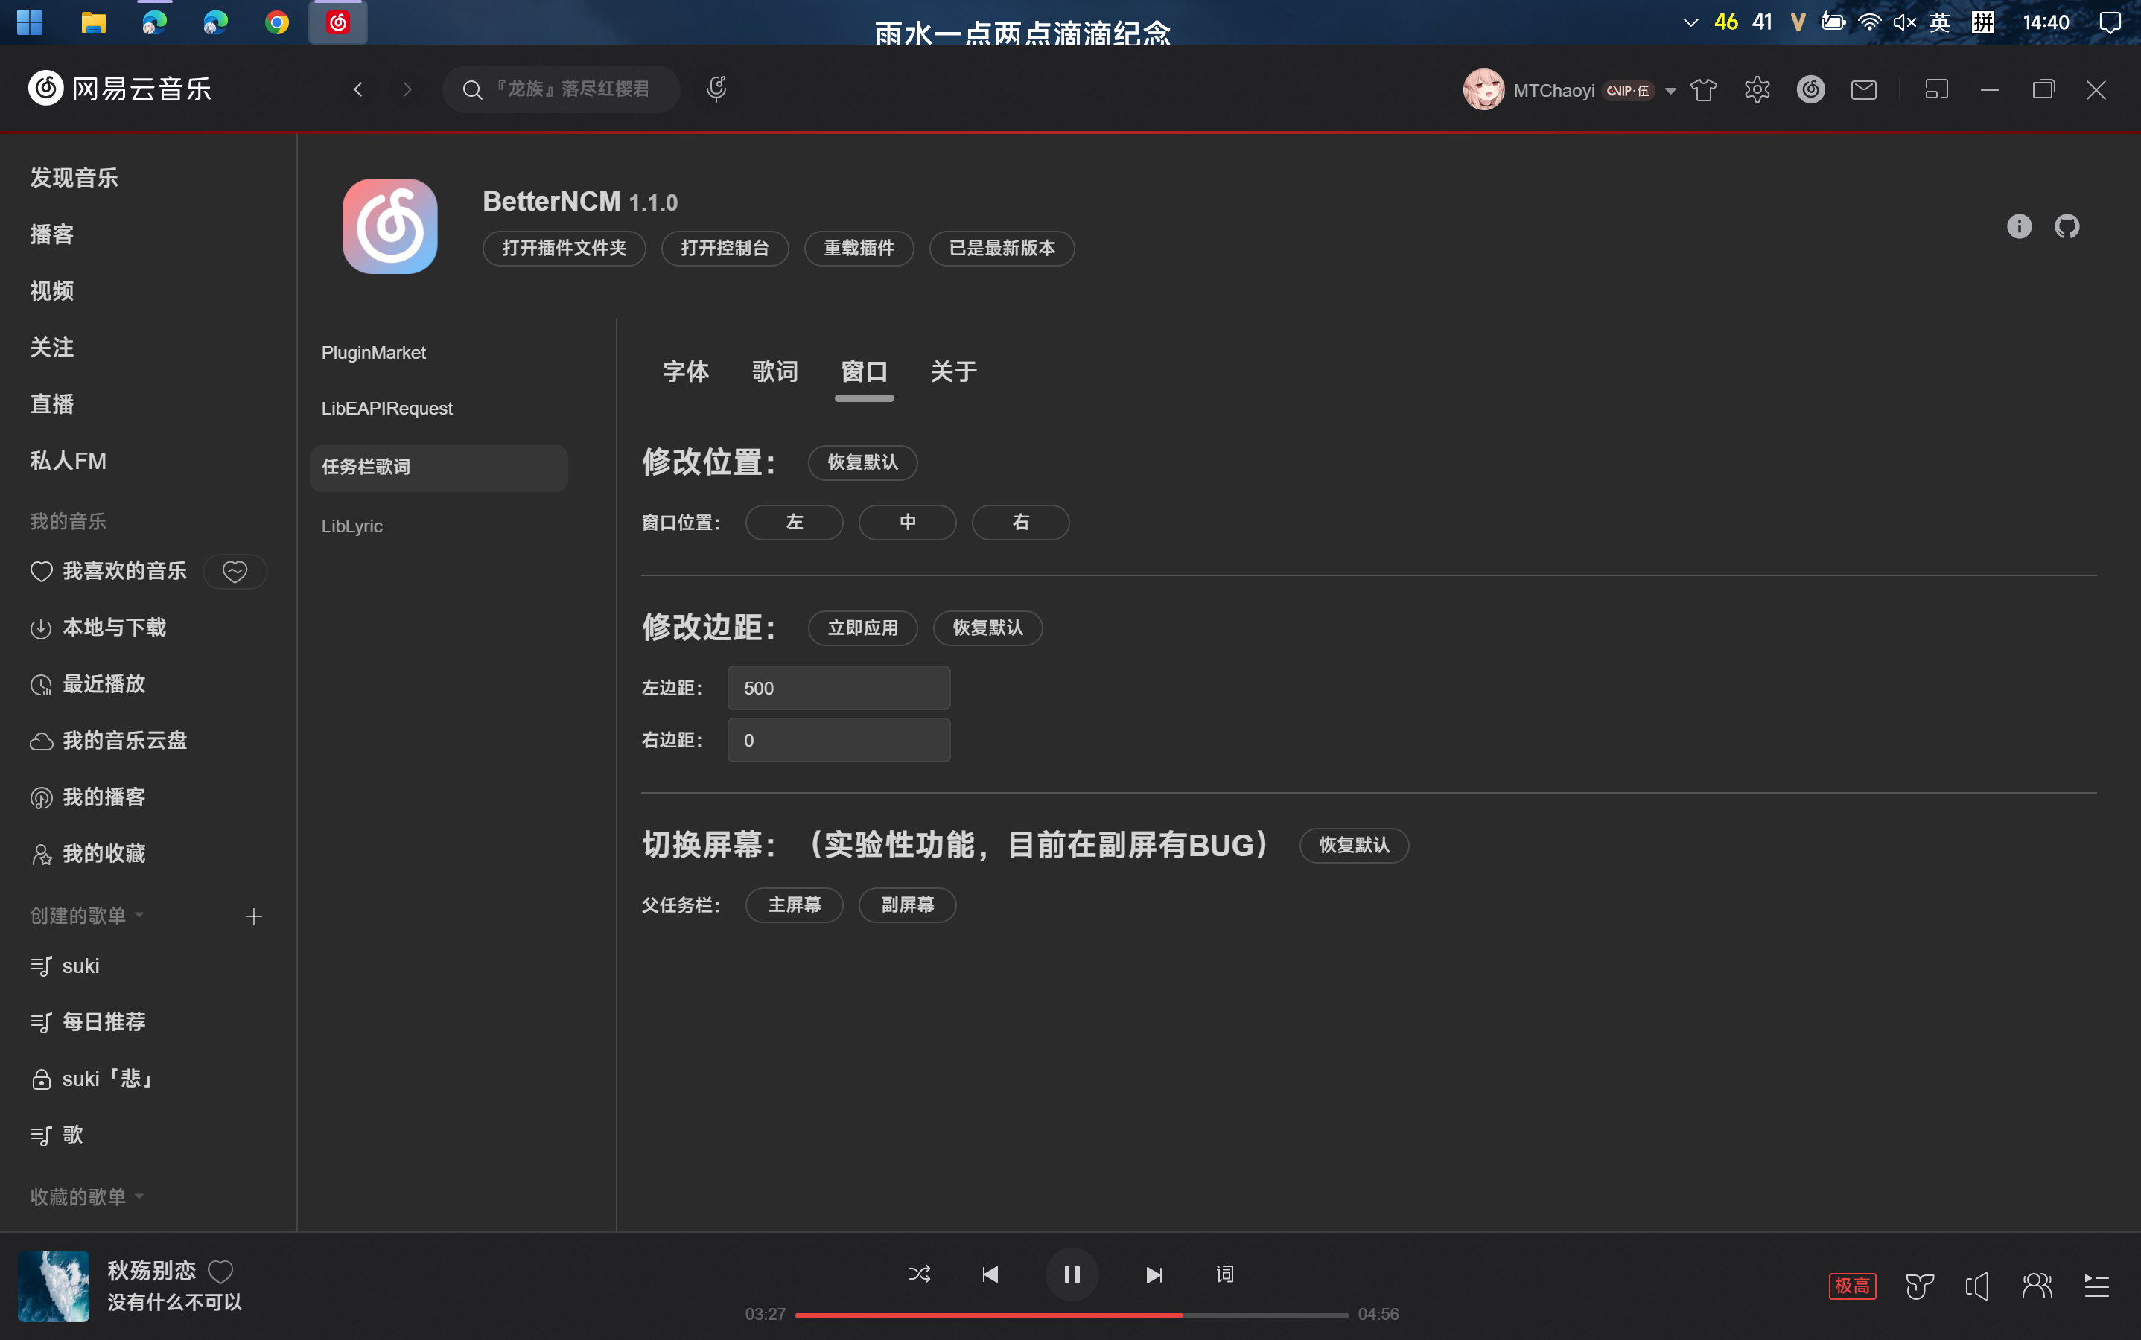This screenshot has height=1340, width=2141.
Task: Open voice search with the microphone icon
Action: click(x=716, y=89)
